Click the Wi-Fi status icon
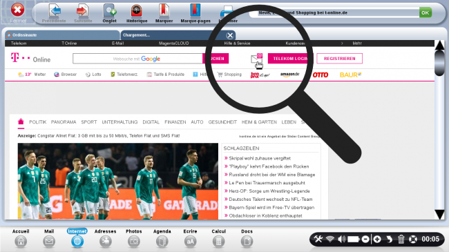Image resolution: width=449 pixels, height=252 pixels. point(330,239)
